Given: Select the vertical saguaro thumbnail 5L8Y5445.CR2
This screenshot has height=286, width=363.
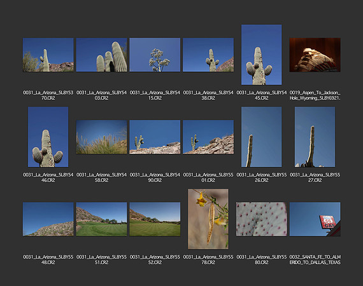Looking at the screenshot, I should (x=262, y=55).
